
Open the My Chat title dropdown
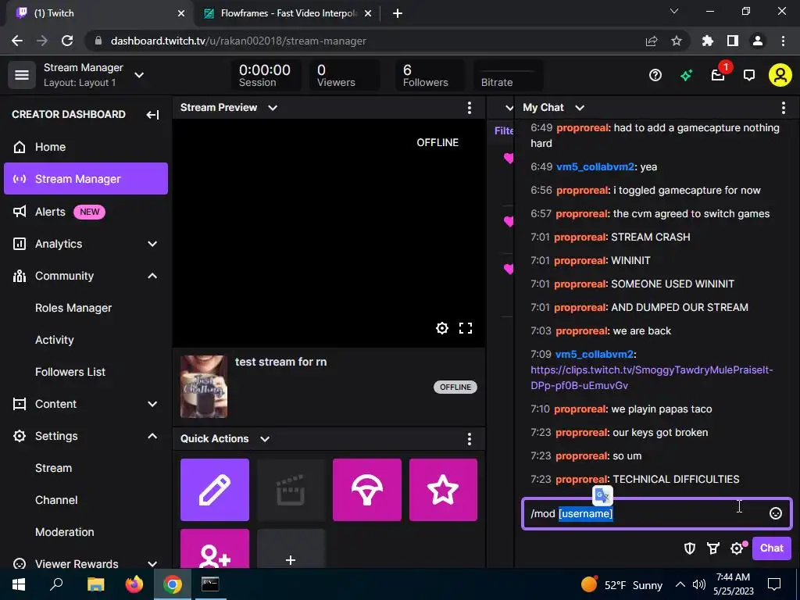point(580,108)
